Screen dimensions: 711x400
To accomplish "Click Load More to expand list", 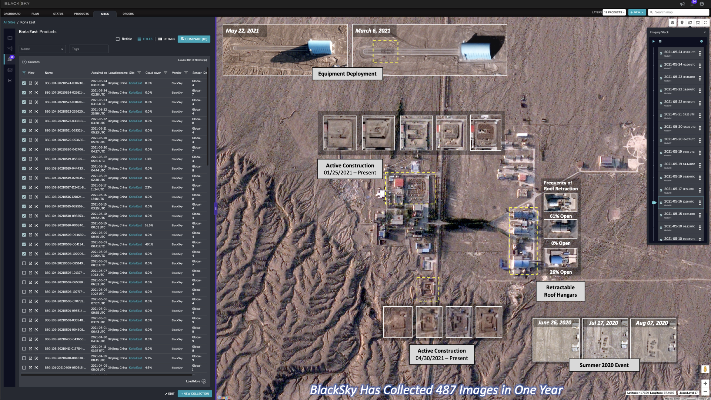I will (x=196, y=381).
